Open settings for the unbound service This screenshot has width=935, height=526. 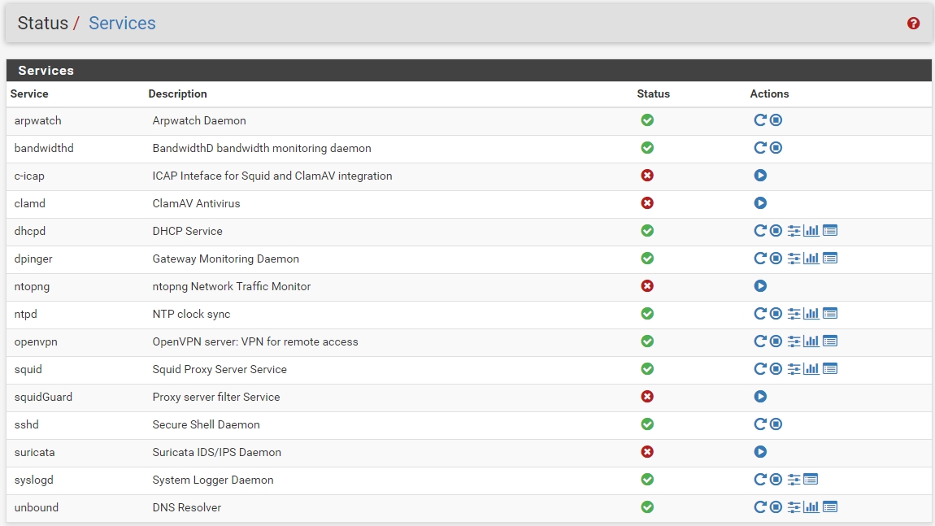pyautogui.click(x=794, y=507)
